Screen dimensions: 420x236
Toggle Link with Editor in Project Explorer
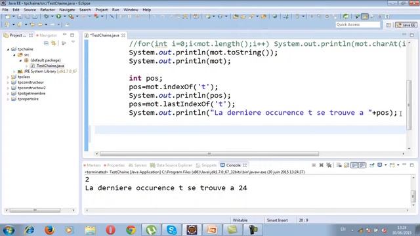[54, 43]
